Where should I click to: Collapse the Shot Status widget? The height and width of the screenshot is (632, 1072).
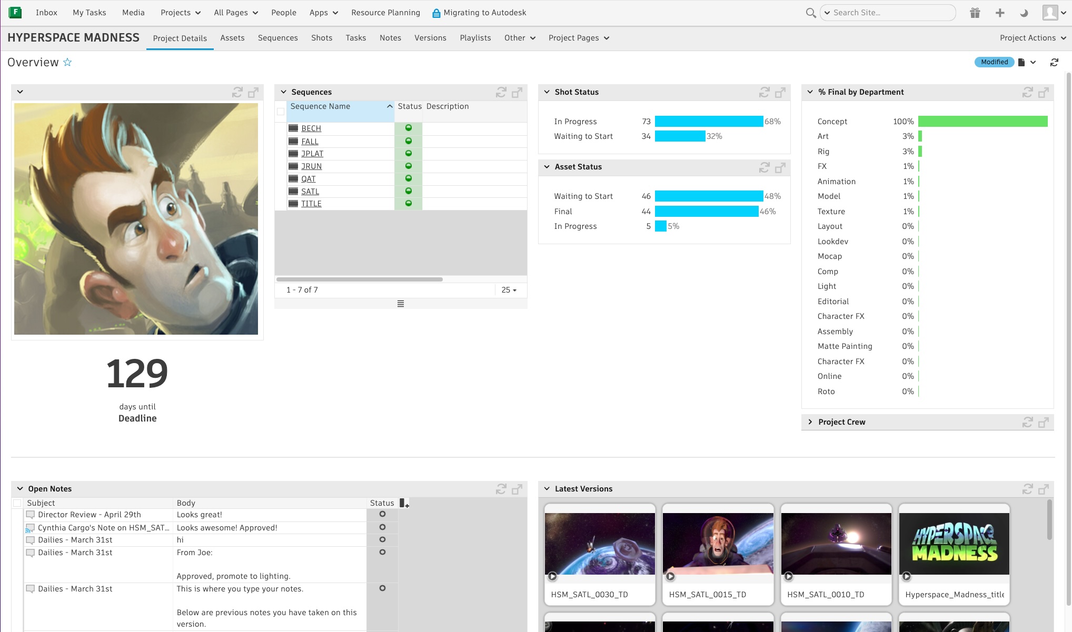[x=547, y=92]
